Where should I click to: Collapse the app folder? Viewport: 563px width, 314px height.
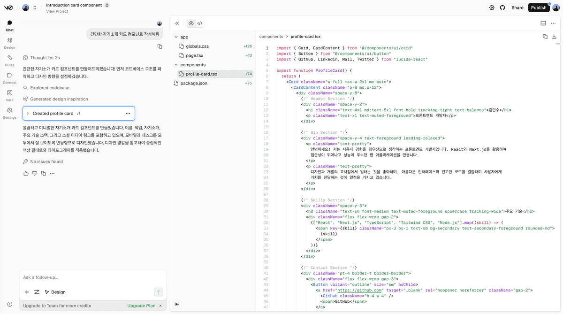click(176, 37)
